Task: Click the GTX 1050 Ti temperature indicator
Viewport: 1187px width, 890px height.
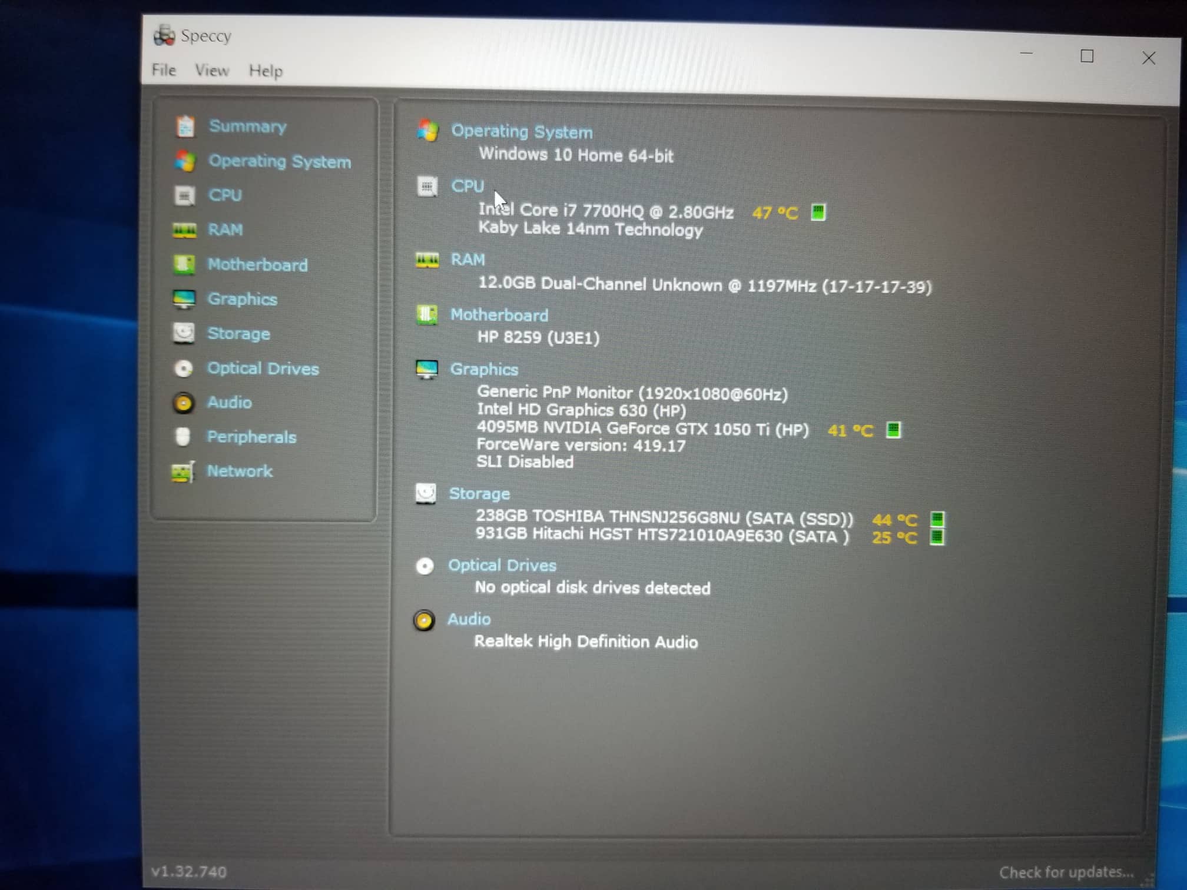Action: (x=893, y=430)
